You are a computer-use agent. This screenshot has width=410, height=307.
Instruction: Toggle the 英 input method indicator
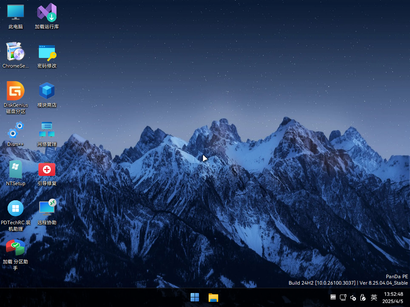(374, 297)
